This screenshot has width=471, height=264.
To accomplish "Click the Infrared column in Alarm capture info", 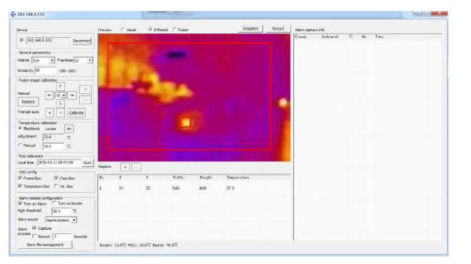I will (330, 37).
